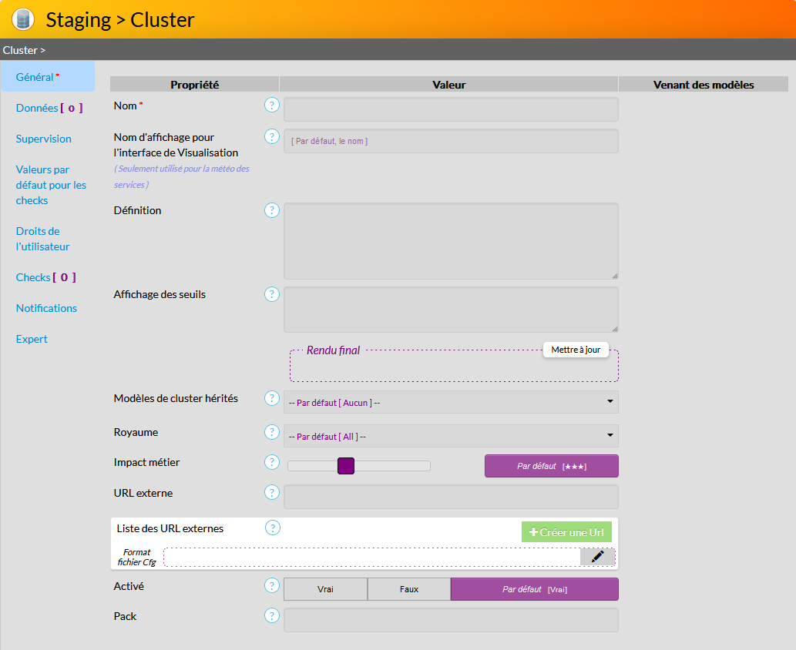The width and height of the screenshot is (796, 650).
Task: Open help icon for Définition field
Action: click(271, 210)
